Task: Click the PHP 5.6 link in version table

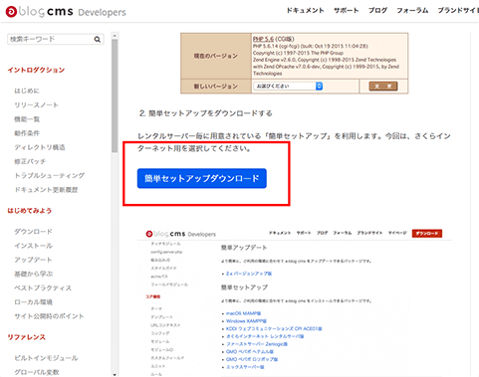Action: pos(263,39)
